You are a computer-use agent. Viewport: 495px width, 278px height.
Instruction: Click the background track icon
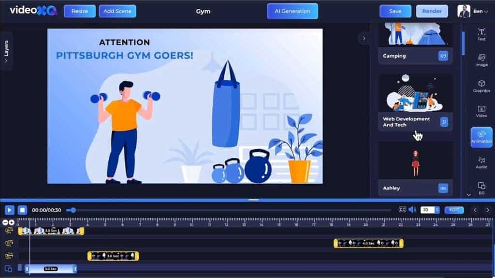pos(8,268)
